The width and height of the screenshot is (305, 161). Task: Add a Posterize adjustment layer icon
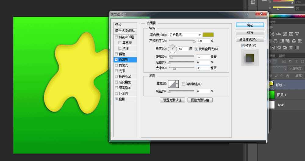click(278, 48)
